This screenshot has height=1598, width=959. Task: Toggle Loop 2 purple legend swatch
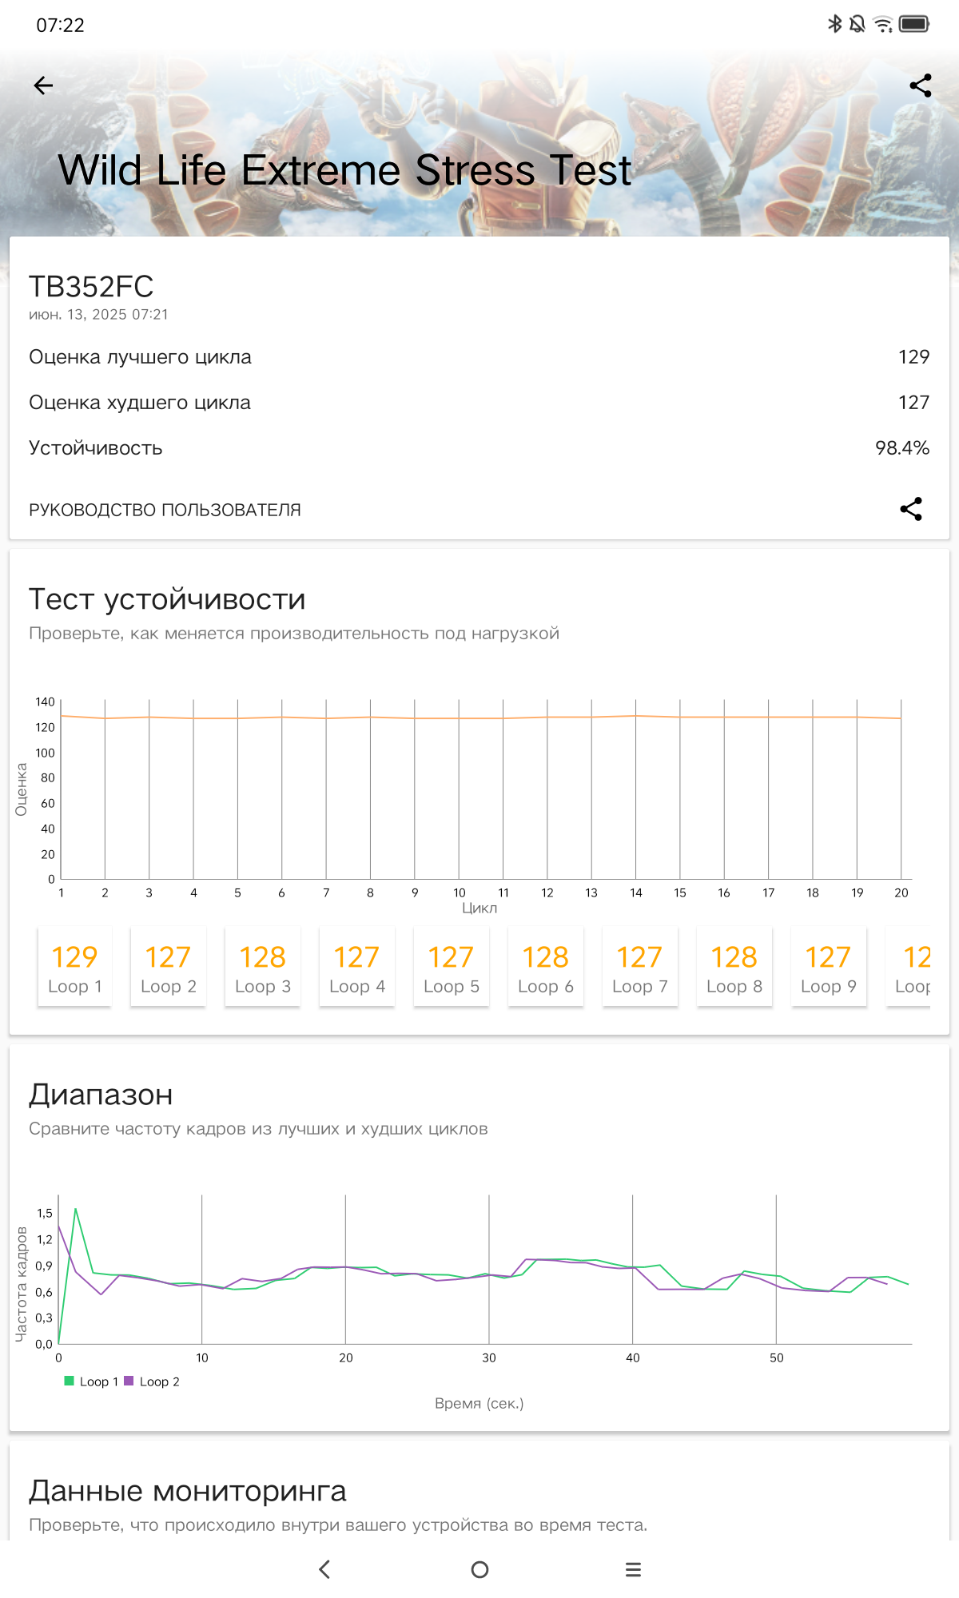[x=129, y=1381]
